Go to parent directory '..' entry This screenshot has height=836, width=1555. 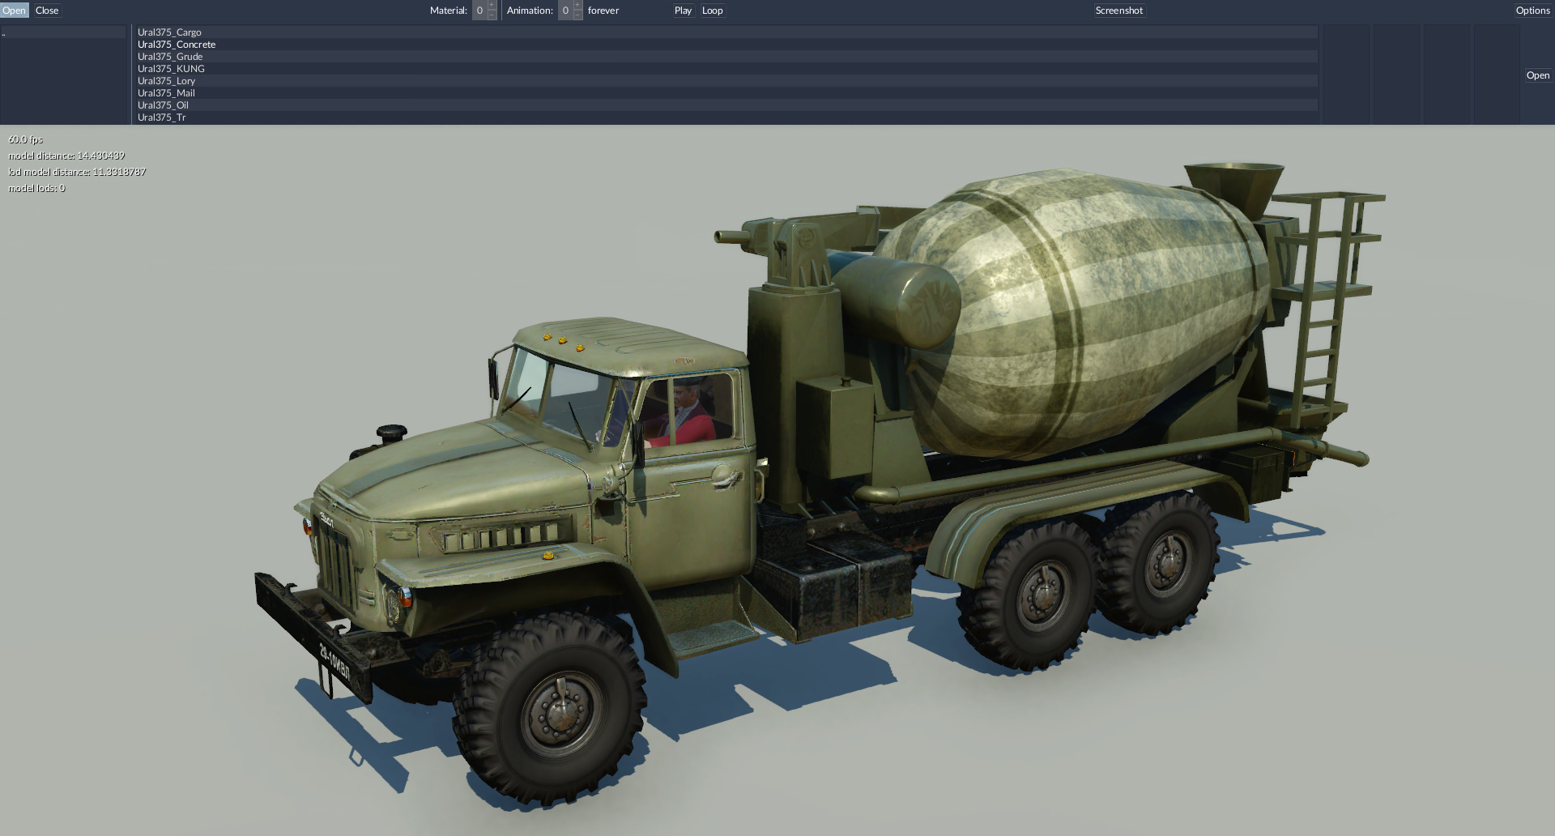[63, 32]
